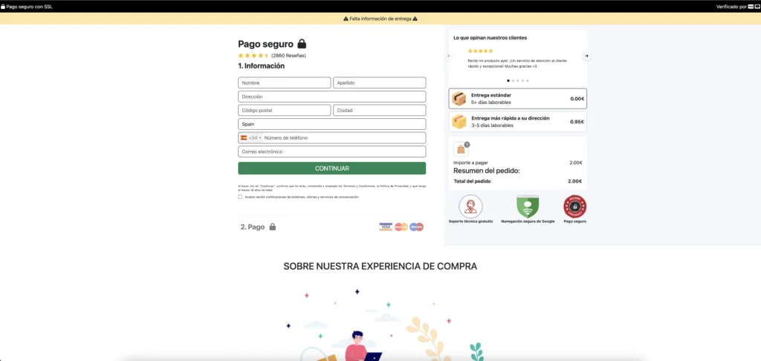Click the Maestro card logo near '2. Pago'

pos(416,227)
